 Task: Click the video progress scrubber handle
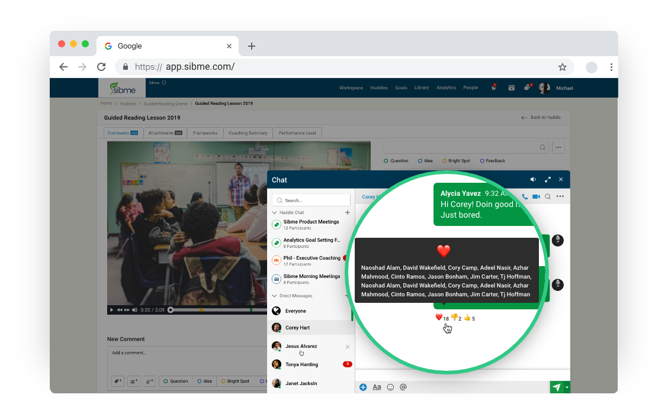point(171,310)
